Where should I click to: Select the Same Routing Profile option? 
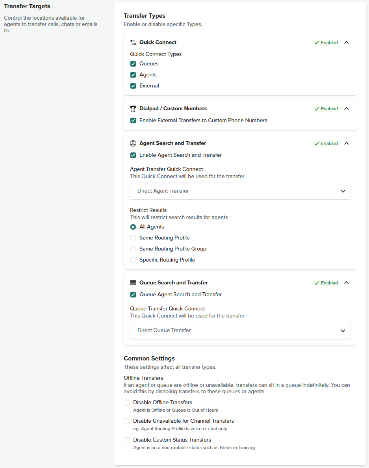coord(133,238)
